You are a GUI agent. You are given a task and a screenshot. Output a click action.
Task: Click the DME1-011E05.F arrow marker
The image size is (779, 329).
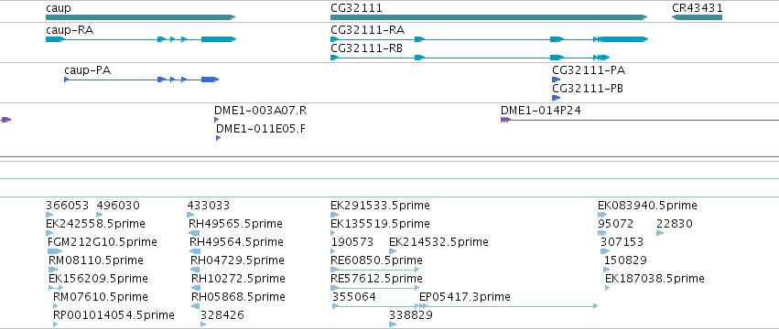click(218, 138)
